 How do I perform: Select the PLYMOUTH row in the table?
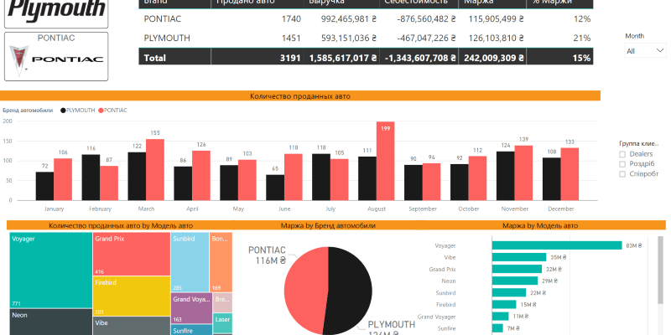coord(366,38)
